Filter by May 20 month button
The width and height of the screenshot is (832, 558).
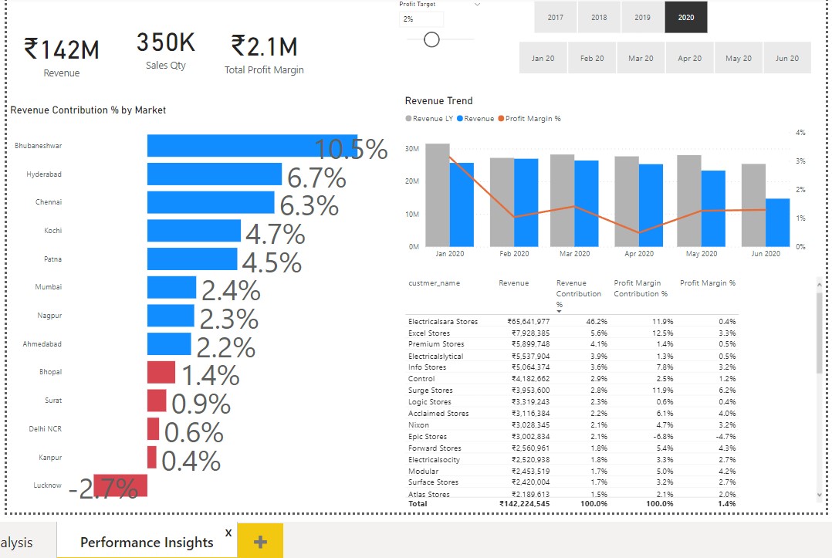click(x=738, y=58)
